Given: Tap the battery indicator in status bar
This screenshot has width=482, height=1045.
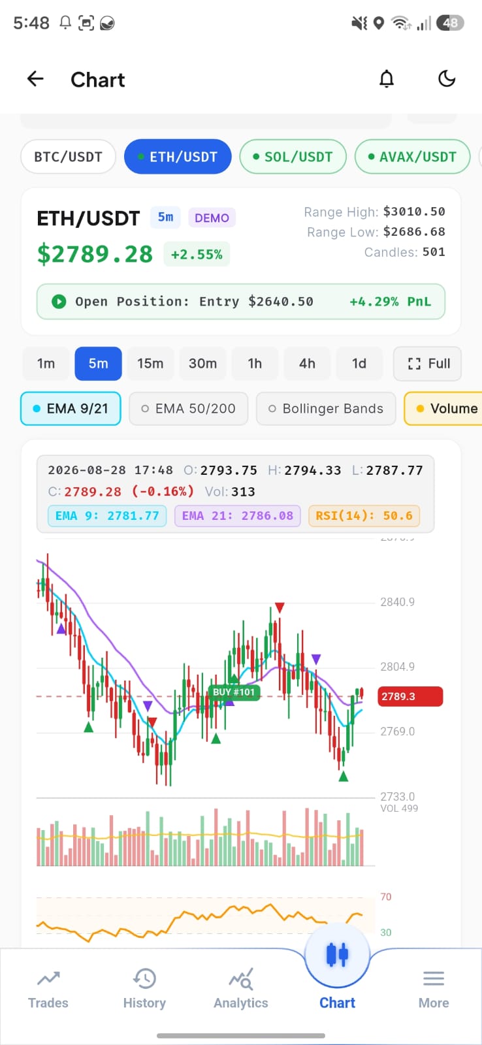Looking at the screenshot, I should tap(451, 23).
